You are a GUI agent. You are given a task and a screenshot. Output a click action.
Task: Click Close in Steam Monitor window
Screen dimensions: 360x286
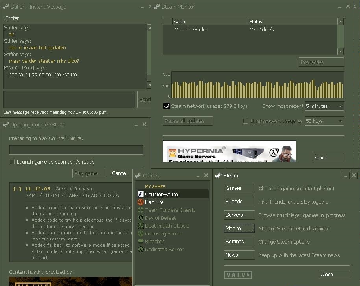point(328,158)
